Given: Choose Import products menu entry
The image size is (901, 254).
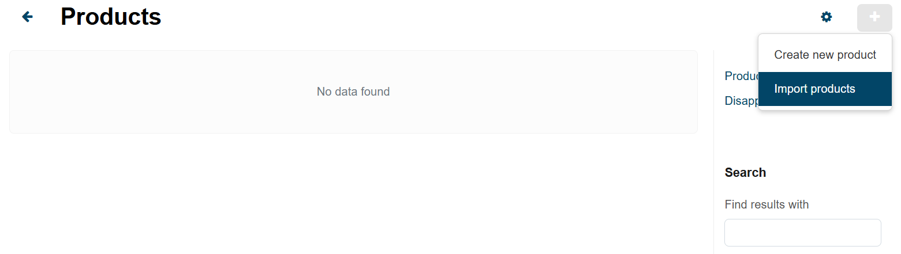Looking at the screenshot, I should click(x=825, y=89).
